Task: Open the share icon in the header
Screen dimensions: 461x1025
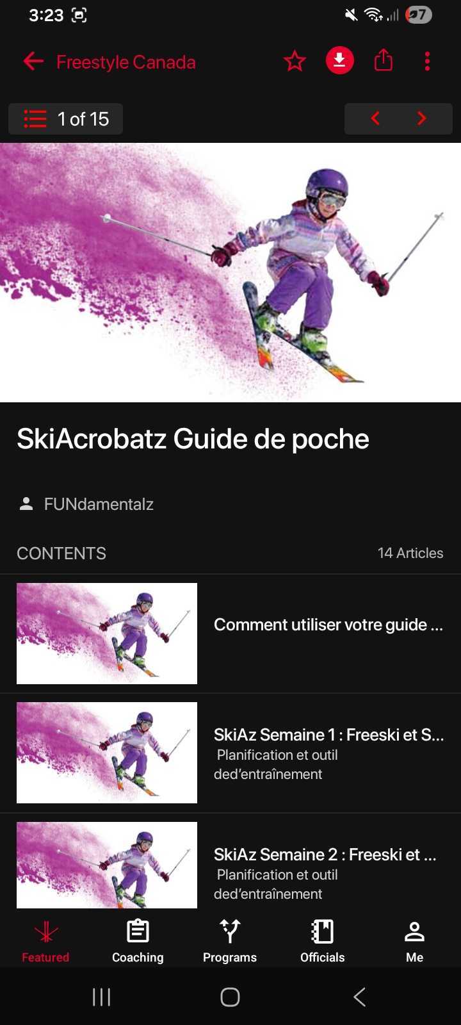Action: point(384,60)
